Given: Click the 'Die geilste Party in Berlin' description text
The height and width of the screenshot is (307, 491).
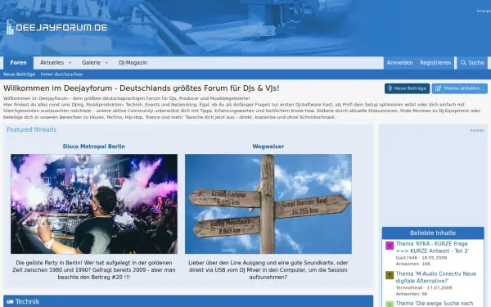Looking at the screenshot, I should (x=94, y=270).
